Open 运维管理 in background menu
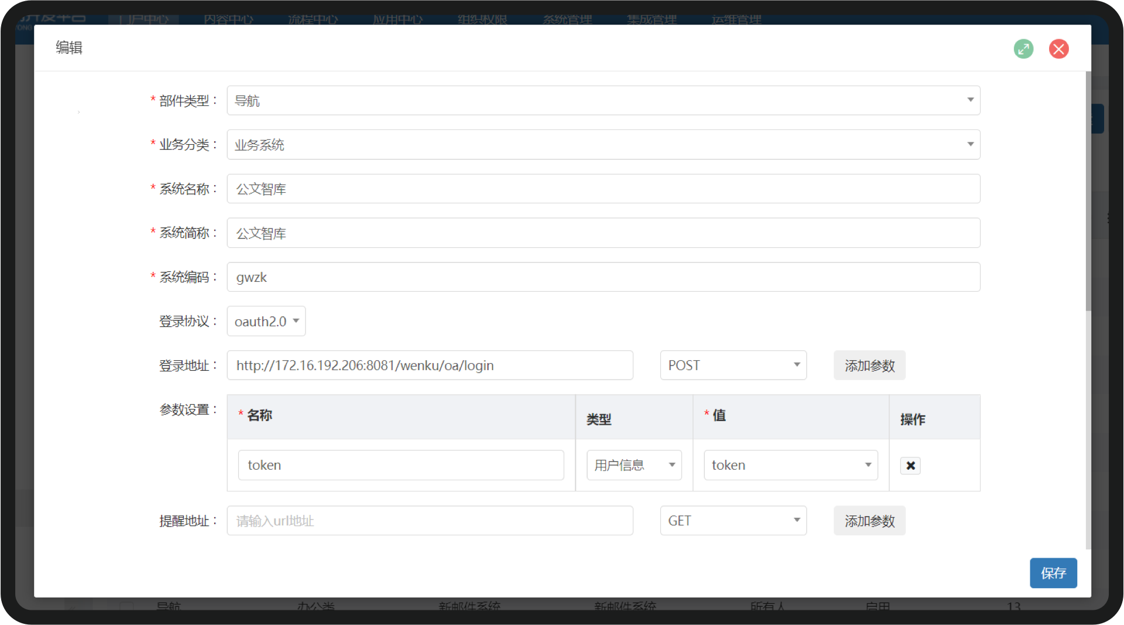The width and height of the screenshot is (1124, 625). [x=736, y=19]
